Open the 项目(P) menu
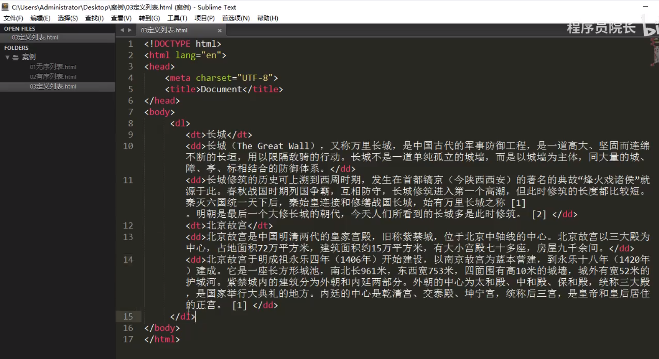 (x=205, y=18)
